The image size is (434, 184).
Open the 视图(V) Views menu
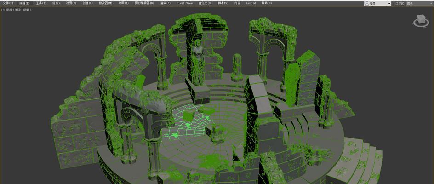pyautogui.click(x=71, y=3)
